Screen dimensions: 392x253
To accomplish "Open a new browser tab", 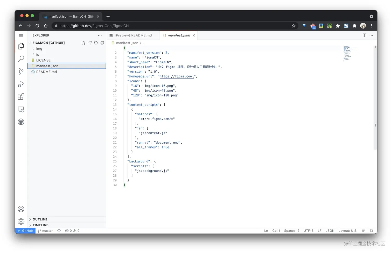I will point(108,16).
